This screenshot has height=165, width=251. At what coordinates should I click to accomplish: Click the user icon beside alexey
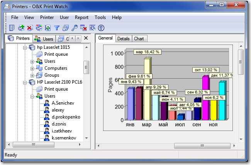coord(47,110)
